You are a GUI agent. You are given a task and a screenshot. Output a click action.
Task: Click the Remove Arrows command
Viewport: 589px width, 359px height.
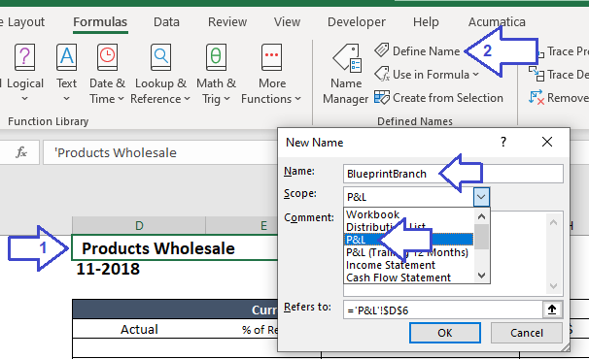(558, 98)
